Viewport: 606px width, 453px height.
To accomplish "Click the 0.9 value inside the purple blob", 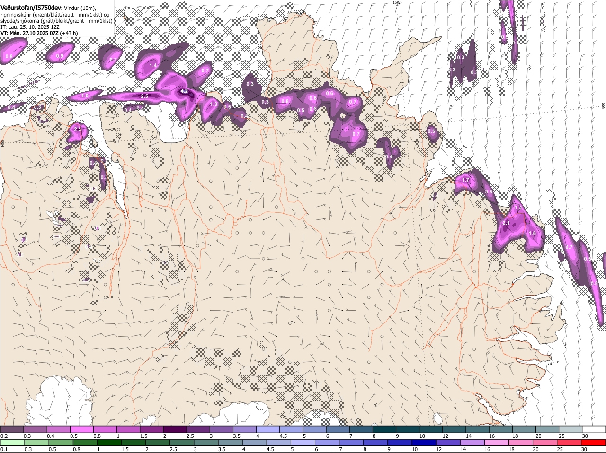I will pyautogui.click(x=60, y=56).
